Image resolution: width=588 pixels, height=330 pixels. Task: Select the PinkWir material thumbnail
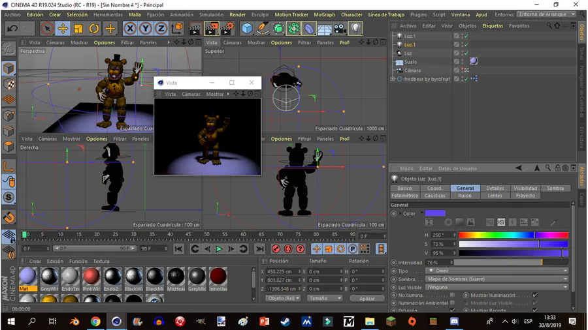[91, 276]
